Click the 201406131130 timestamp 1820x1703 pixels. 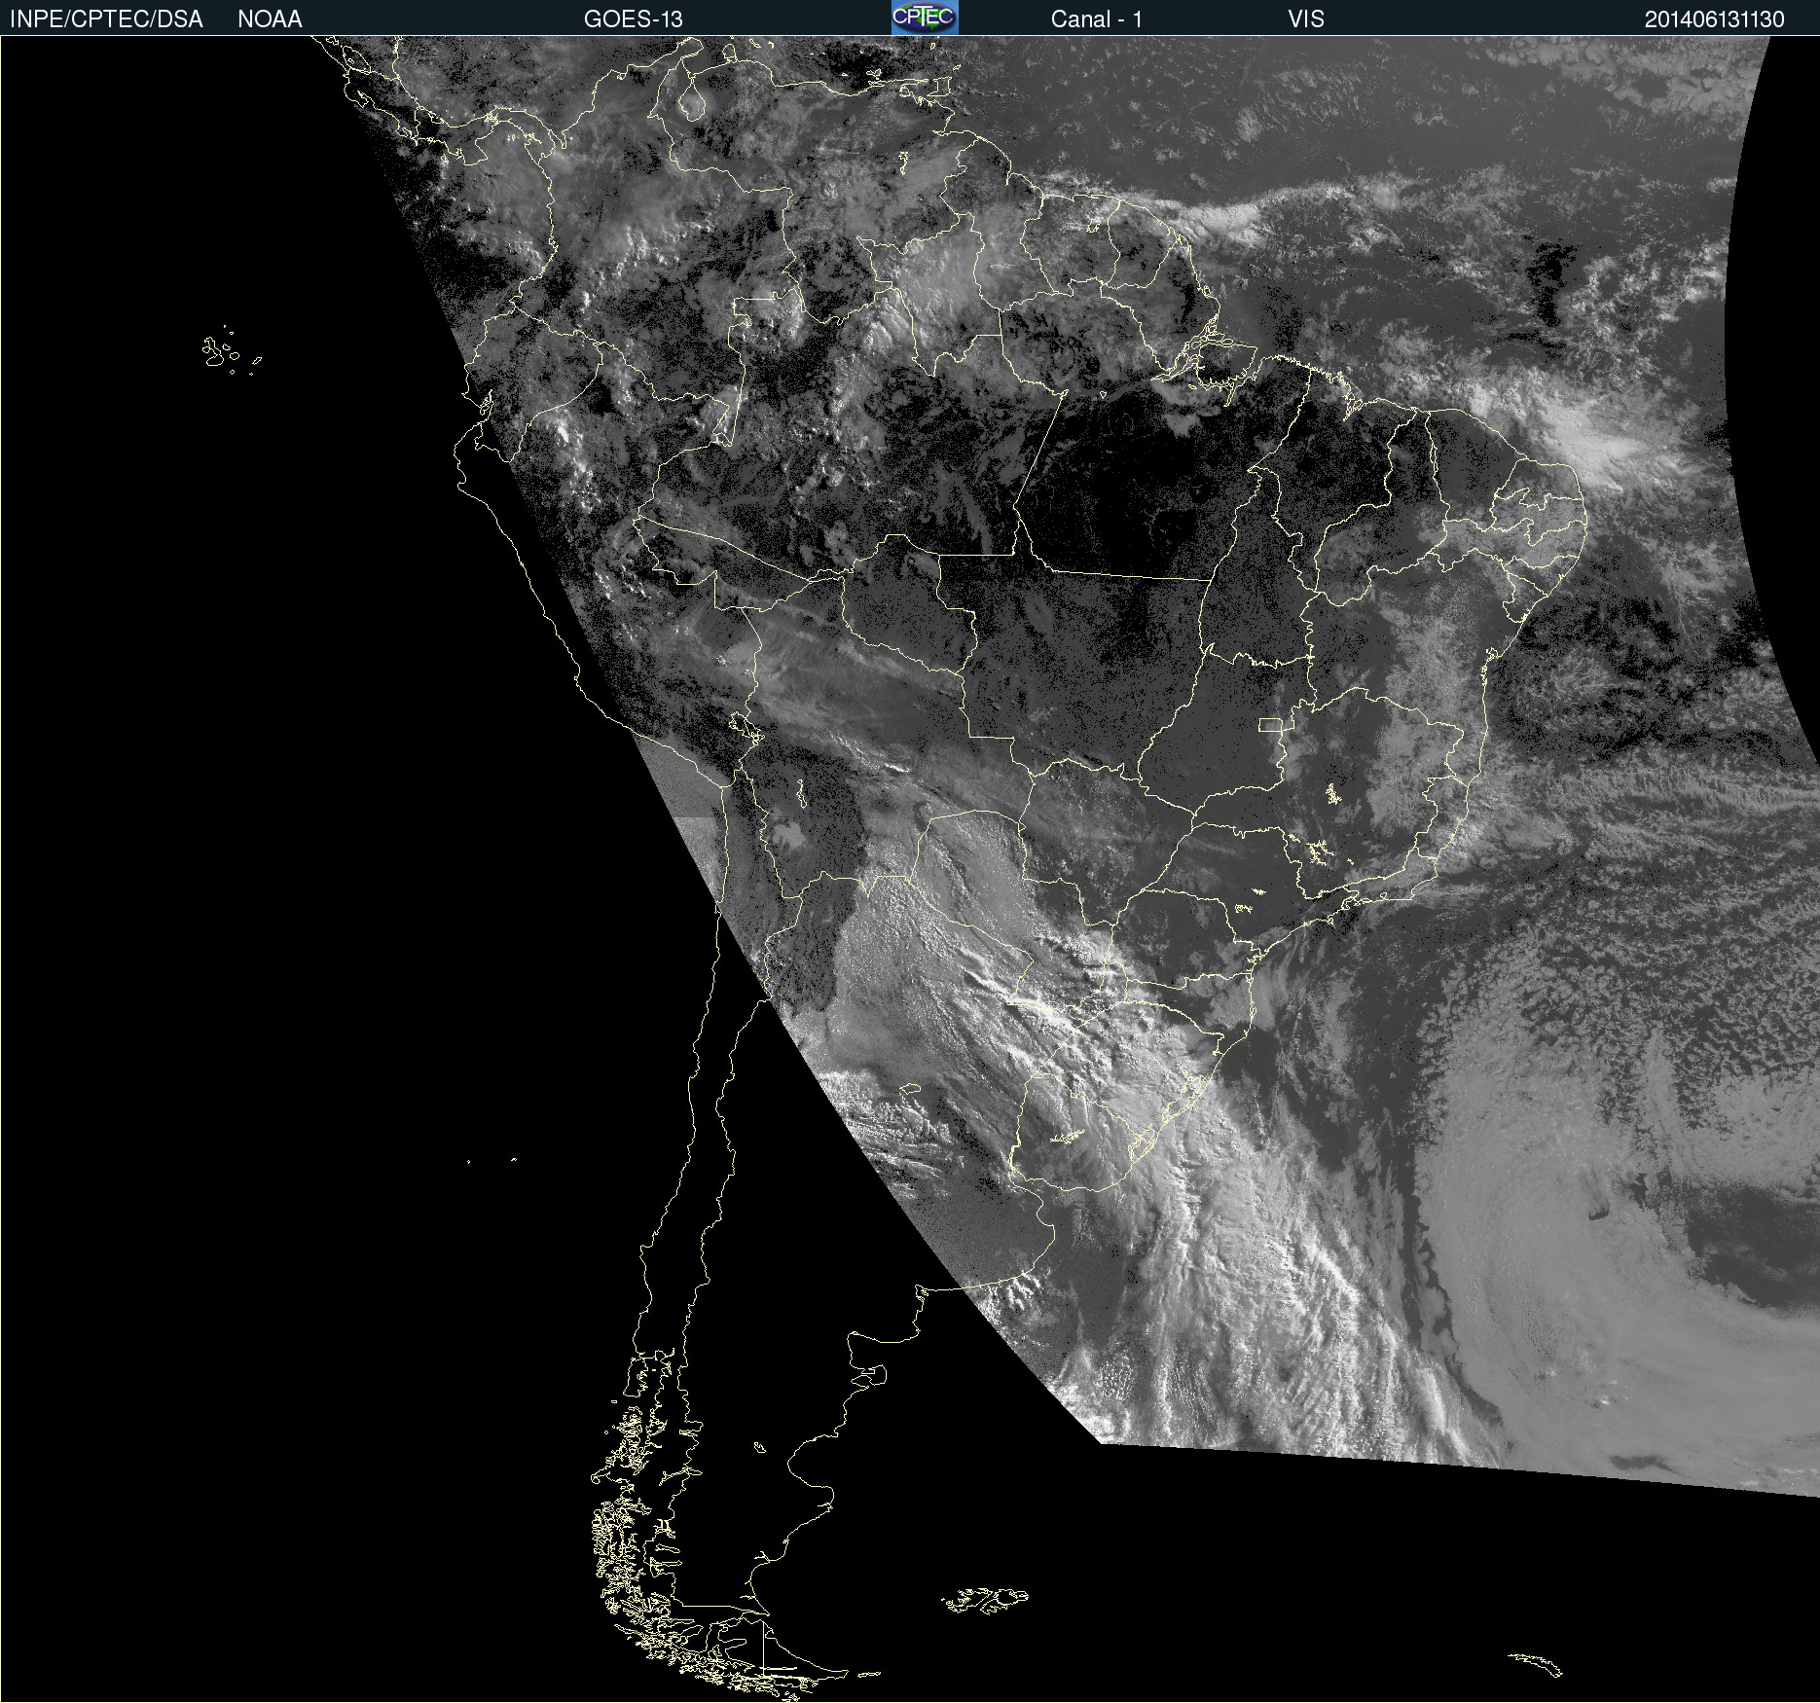1714,19
